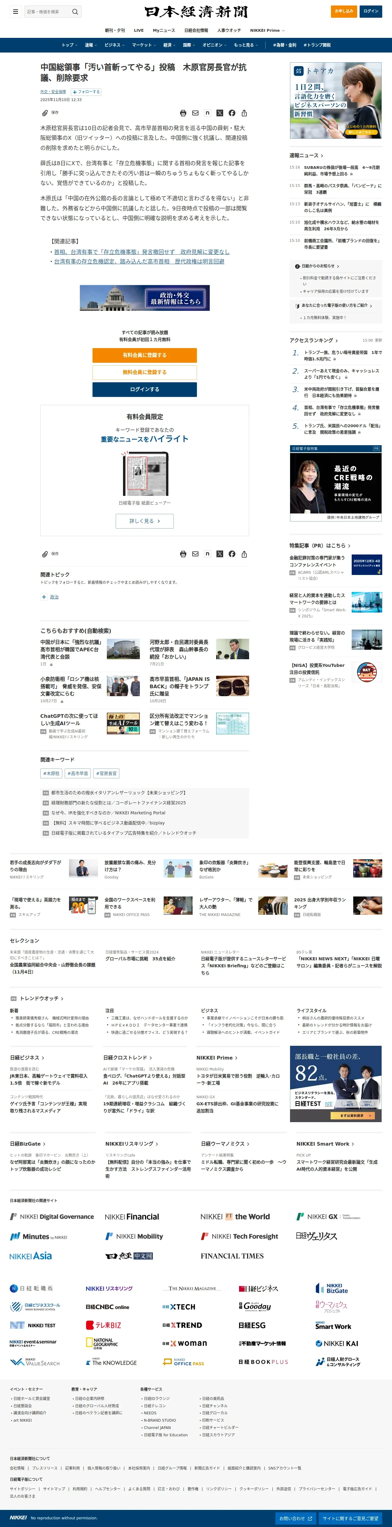Expand the 速報 navigation dropdown

[91, 45]
